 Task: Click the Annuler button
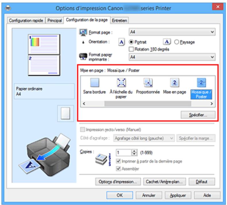(149, 195)
